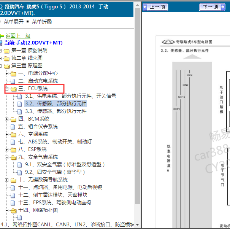This screenshot has width=230, height=229.
Task: Click folder icon of 八、ESP系统
Action: coord(13,150)
